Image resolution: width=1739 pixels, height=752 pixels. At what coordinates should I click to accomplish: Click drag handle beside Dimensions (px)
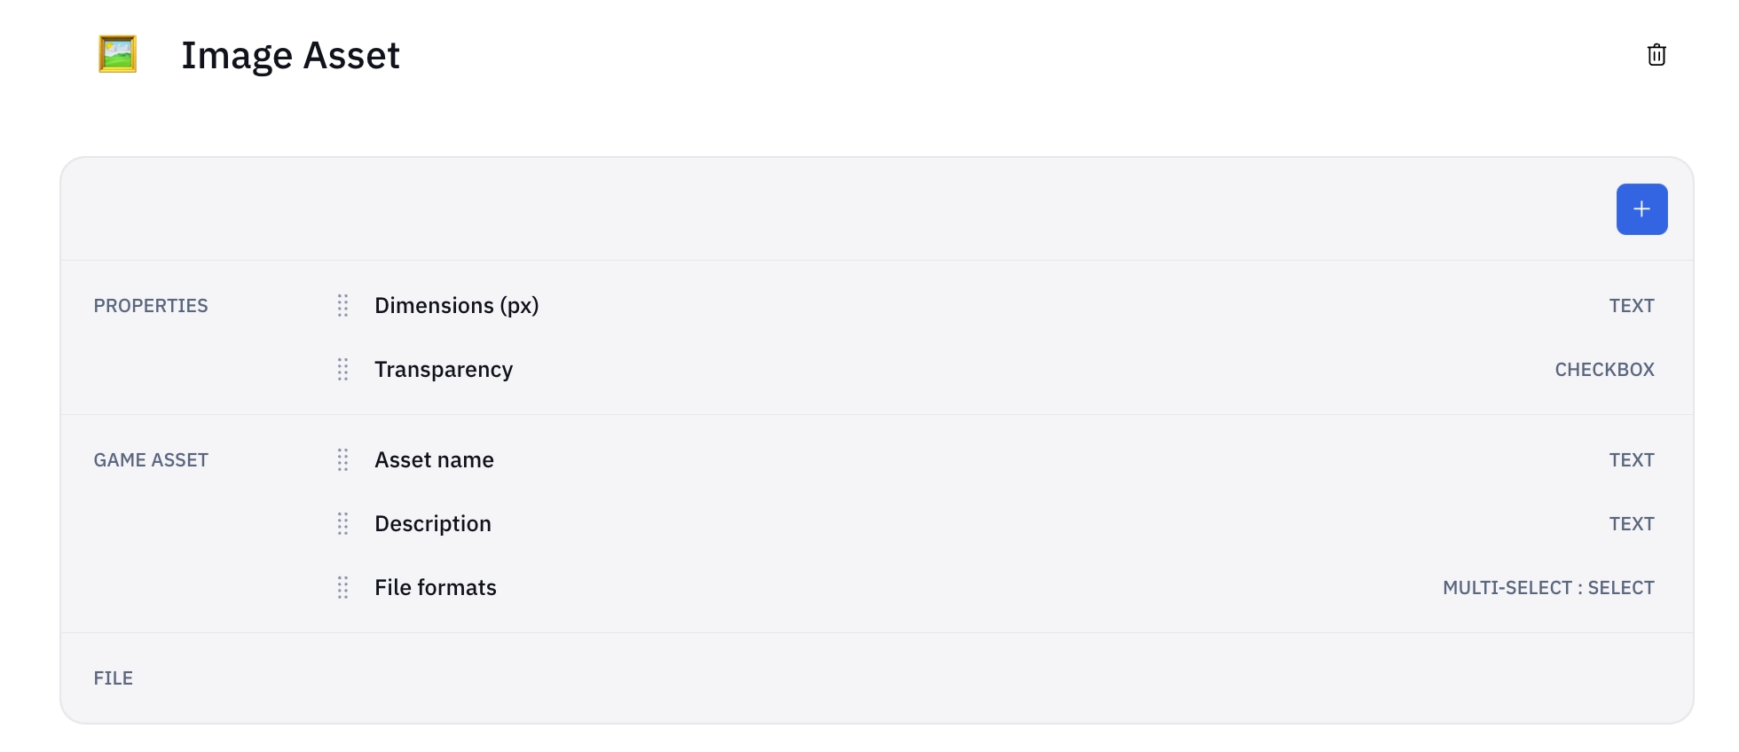coord(342,306)
